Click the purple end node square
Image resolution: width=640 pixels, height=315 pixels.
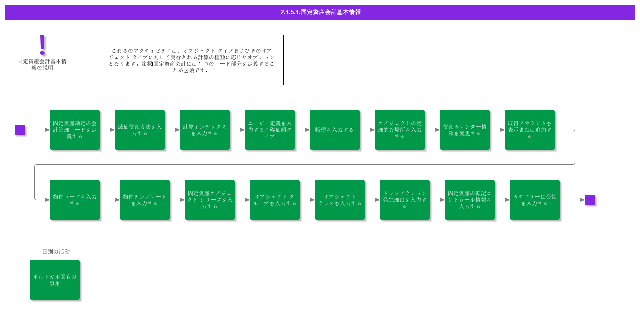pyautogui.click(x=590, y=200)
